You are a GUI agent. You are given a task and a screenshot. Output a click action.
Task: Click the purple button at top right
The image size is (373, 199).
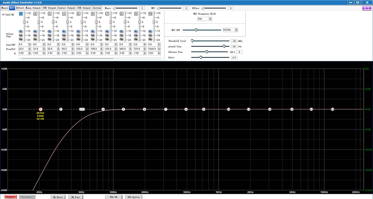click(x=367, y=8)
